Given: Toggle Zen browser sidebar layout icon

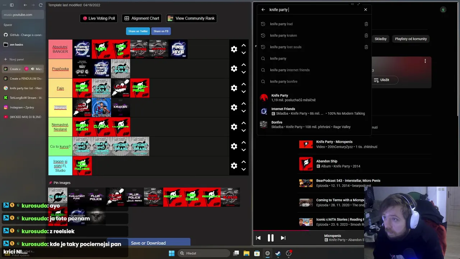Looking at the screenshot, I should 11,5.
